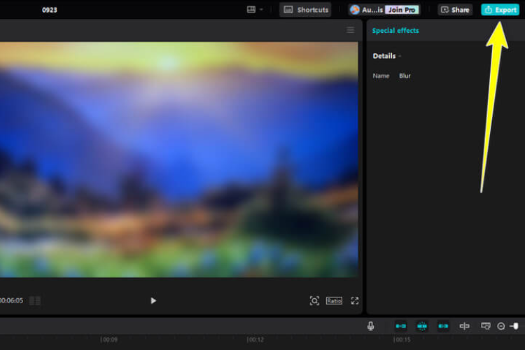Expand the layout dropdown arrow
The height and width of the screenshot is (350, 525).
pyautogui.click(x=262, y=9)
